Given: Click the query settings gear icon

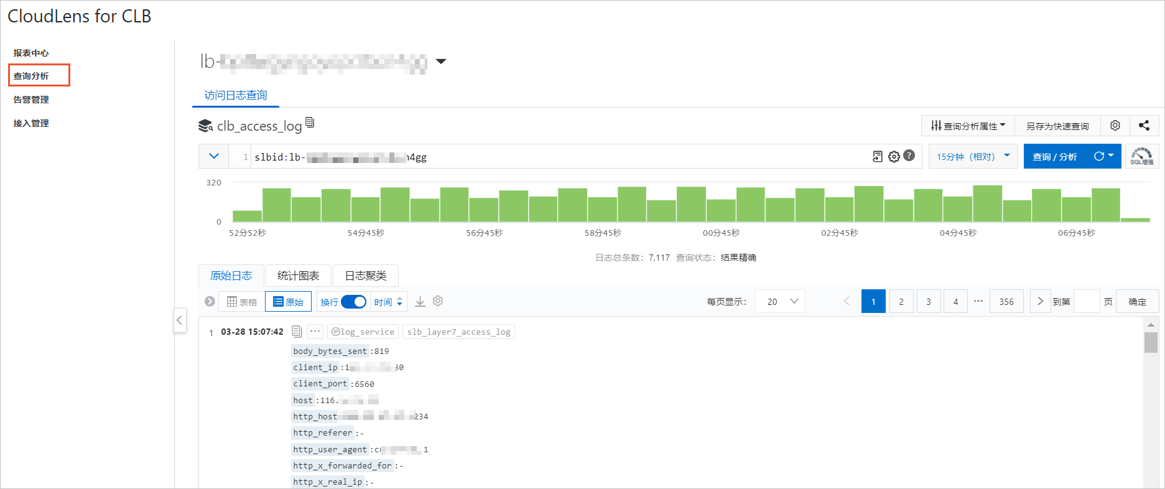Looking at the screenshot, I should click(x=894, y=157).
